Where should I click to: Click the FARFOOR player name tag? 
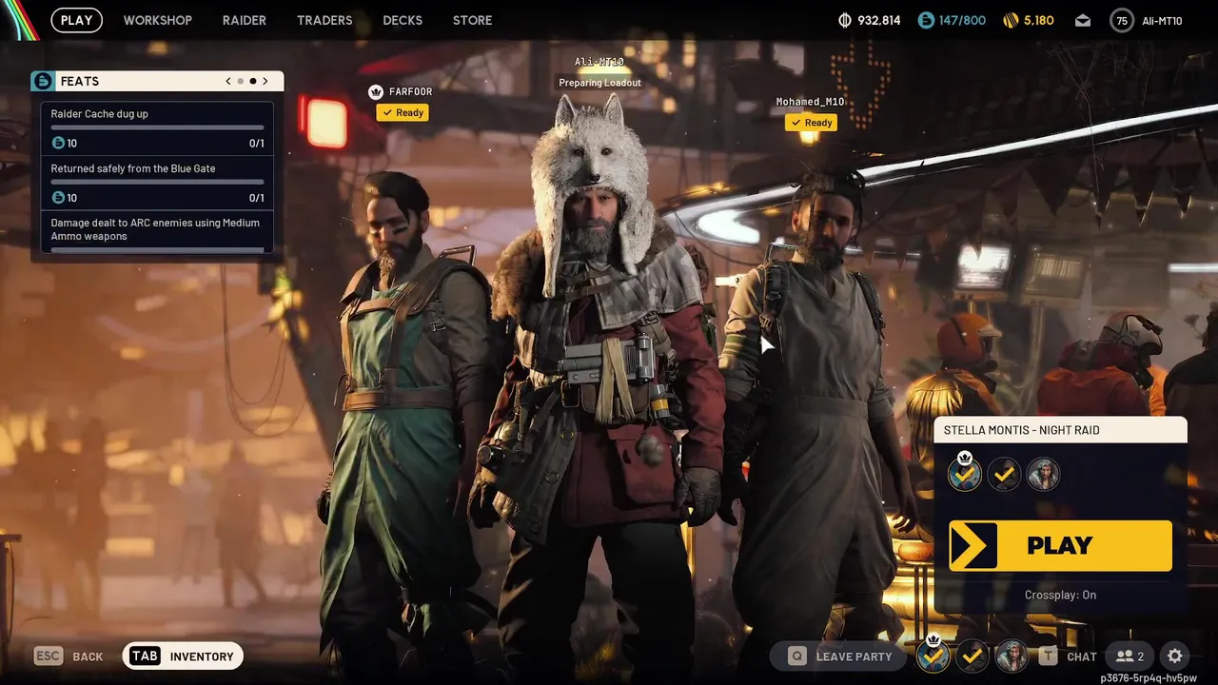click(410, 92)
